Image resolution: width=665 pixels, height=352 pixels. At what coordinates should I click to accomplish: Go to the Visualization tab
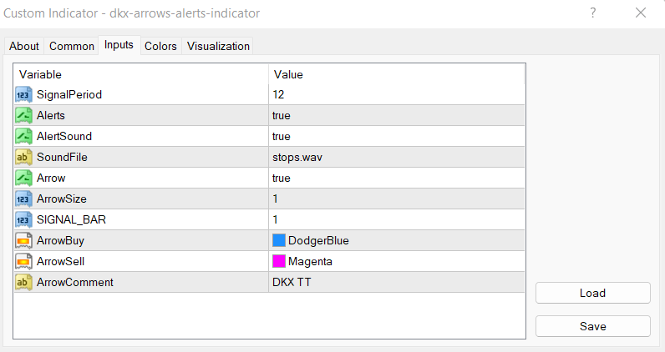(218, 46)
